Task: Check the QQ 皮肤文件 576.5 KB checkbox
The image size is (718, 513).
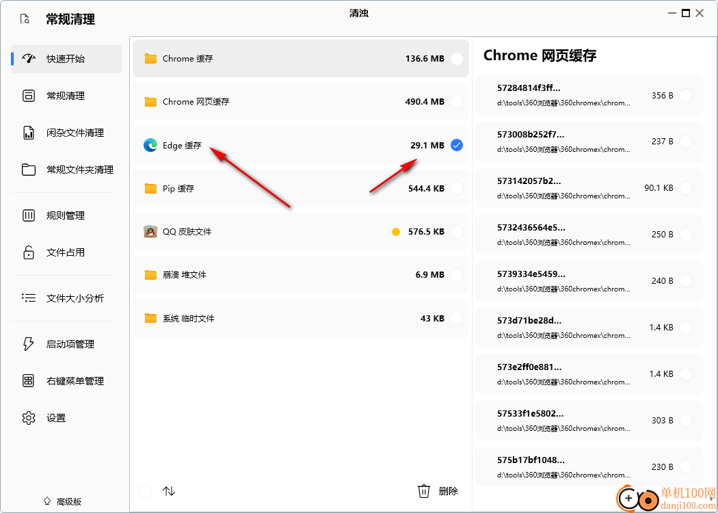Action: click(457, 232)
